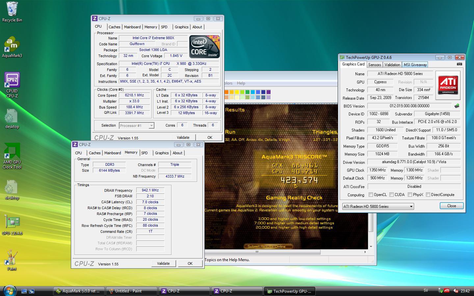Viewport: 474px width, 296px height.
Task: Open the Validation tab in GPU-Z
Action: 392,65
